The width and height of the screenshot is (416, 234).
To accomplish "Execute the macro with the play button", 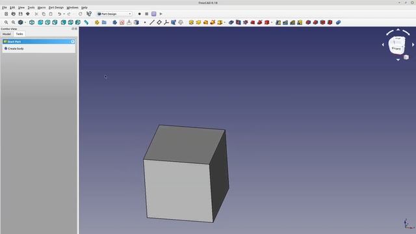I will (x=161, y=14).
